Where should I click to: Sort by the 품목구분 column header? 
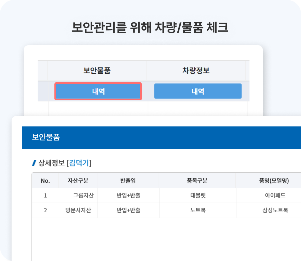(197, 181)
